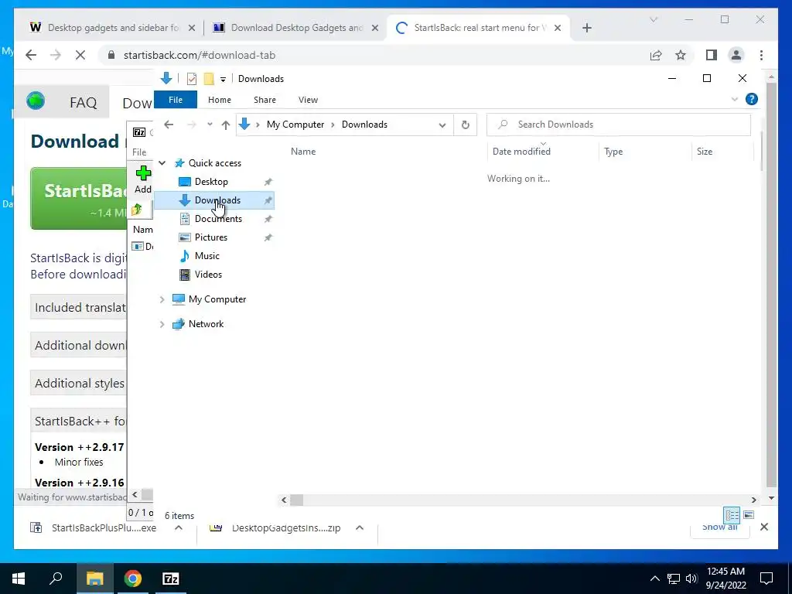Open recent locations dropdown in Explorer
This screenshot has width=792, height=594.
210,125
